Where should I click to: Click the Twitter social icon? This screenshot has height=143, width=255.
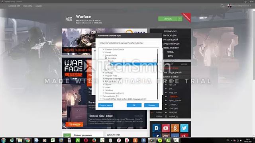click(x=184, y=128)
